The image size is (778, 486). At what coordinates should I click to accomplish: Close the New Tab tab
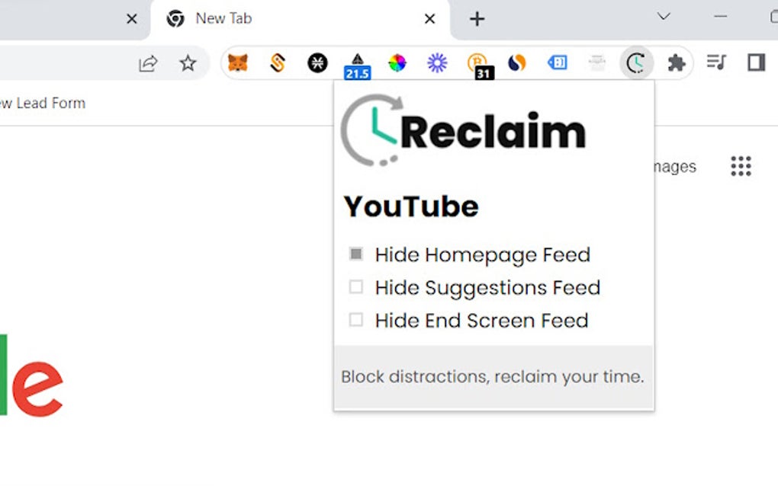430,19
